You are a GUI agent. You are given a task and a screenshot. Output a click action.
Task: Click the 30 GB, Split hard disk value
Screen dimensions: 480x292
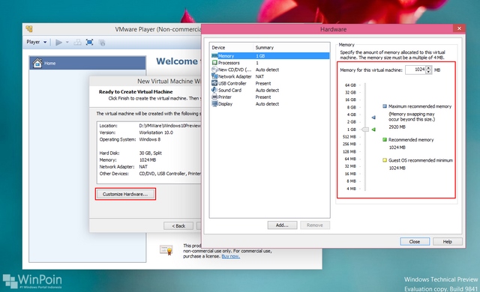point(151,153)
